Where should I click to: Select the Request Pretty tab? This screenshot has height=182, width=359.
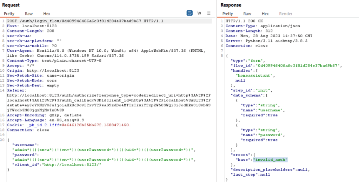9,14
